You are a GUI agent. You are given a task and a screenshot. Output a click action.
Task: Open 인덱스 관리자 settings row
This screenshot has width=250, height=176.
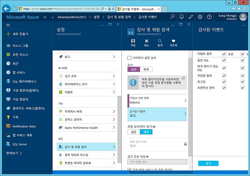coord(86,120)
